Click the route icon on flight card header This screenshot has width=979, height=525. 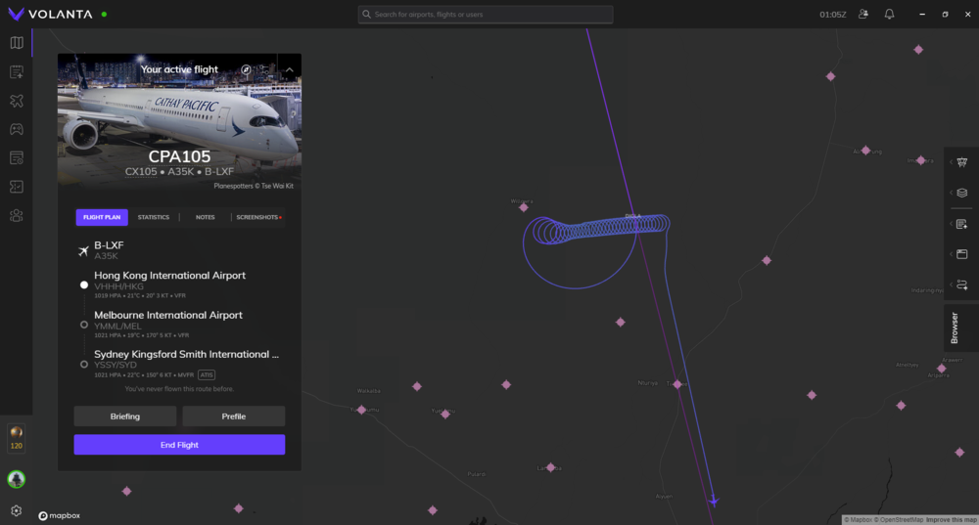point(263,70)
